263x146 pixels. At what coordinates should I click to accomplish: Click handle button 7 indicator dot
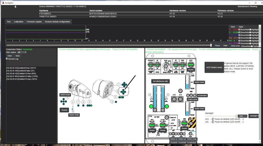pos(78,105)
